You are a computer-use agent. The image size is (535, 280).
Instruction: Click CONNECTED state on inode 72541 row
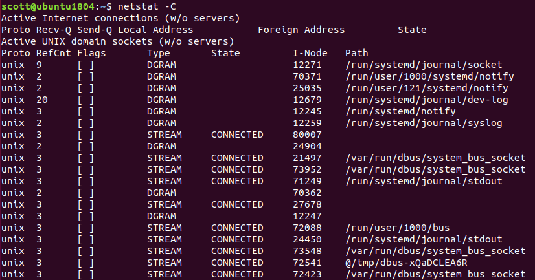237,263
